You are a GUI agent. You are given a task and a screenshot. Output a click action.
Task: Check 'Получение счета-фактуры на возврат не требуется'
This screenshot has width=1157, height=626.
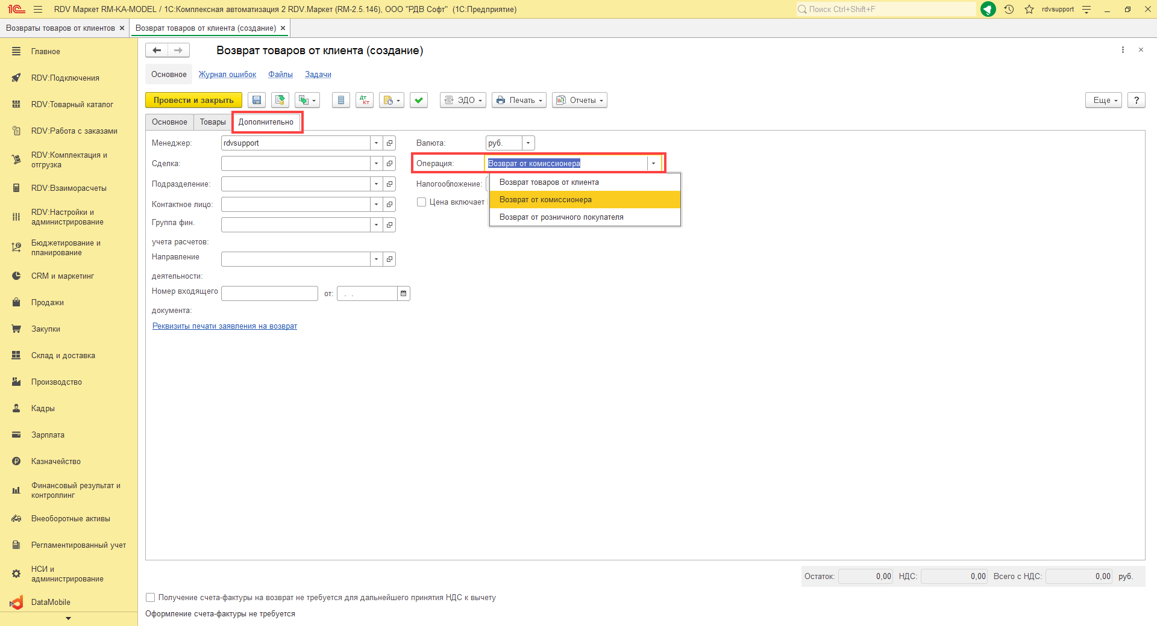tap(151, 598)
